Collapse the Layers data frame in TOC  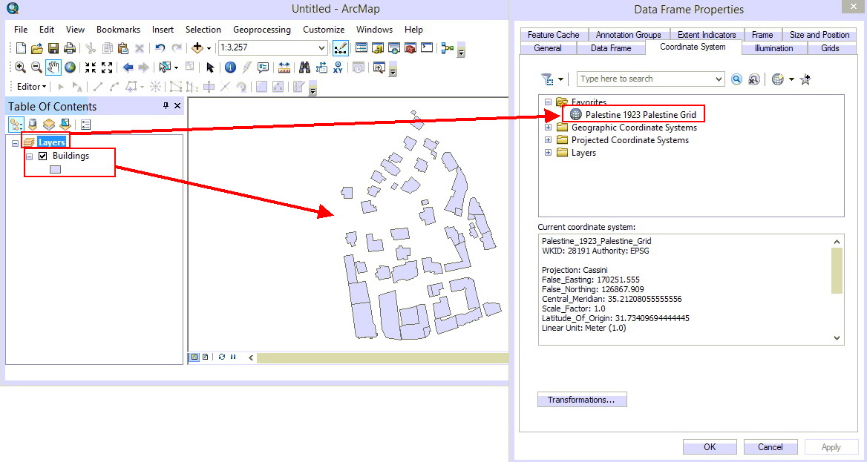(16, 143)
